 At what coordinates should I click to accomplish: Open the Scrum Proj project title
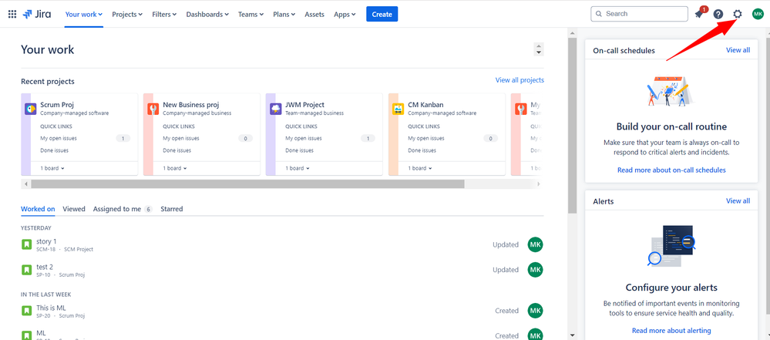[x=57, y=105]
